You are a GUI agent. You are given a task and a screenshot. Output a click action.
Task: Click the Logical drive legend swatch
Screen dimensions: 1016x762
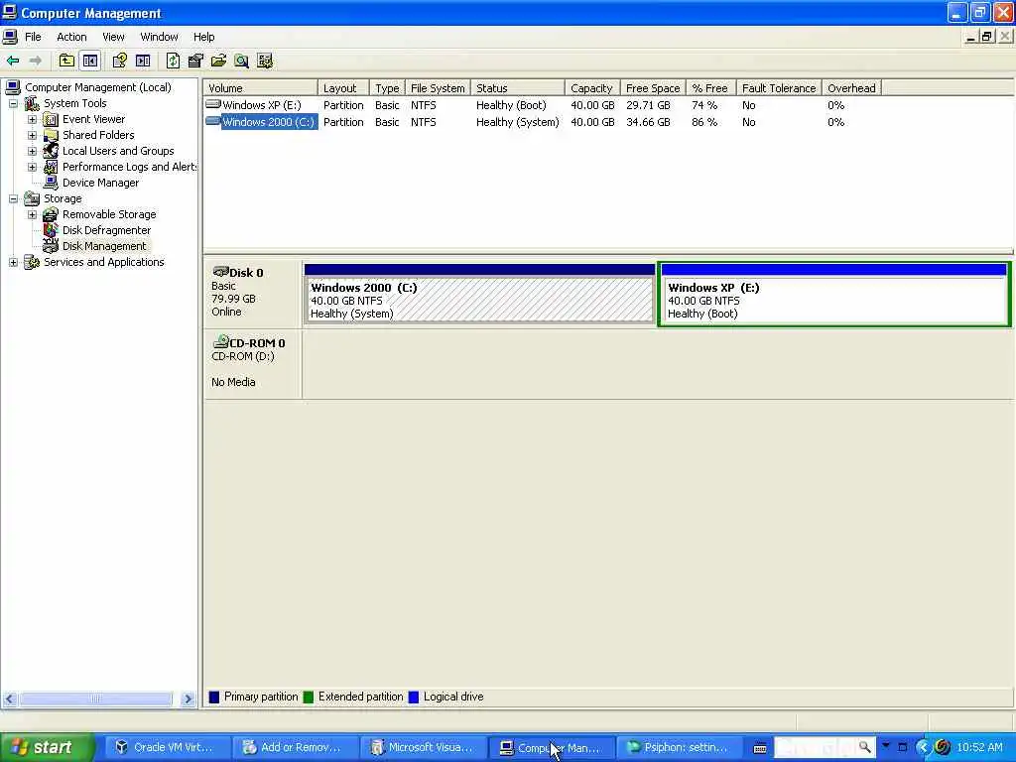(414, 698)
